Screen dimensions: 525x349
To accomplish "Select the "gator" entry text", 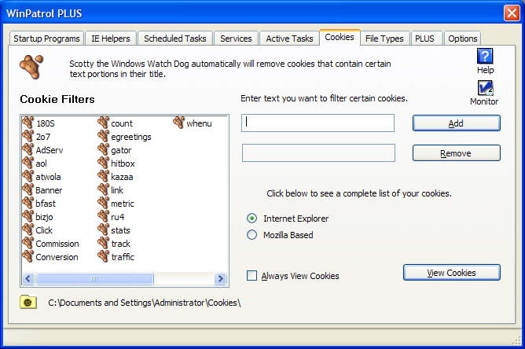I will tap(121, 150).
